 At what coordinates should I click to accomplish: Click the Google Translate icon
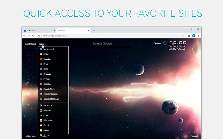pyautogui.click(x=41, y=94)
